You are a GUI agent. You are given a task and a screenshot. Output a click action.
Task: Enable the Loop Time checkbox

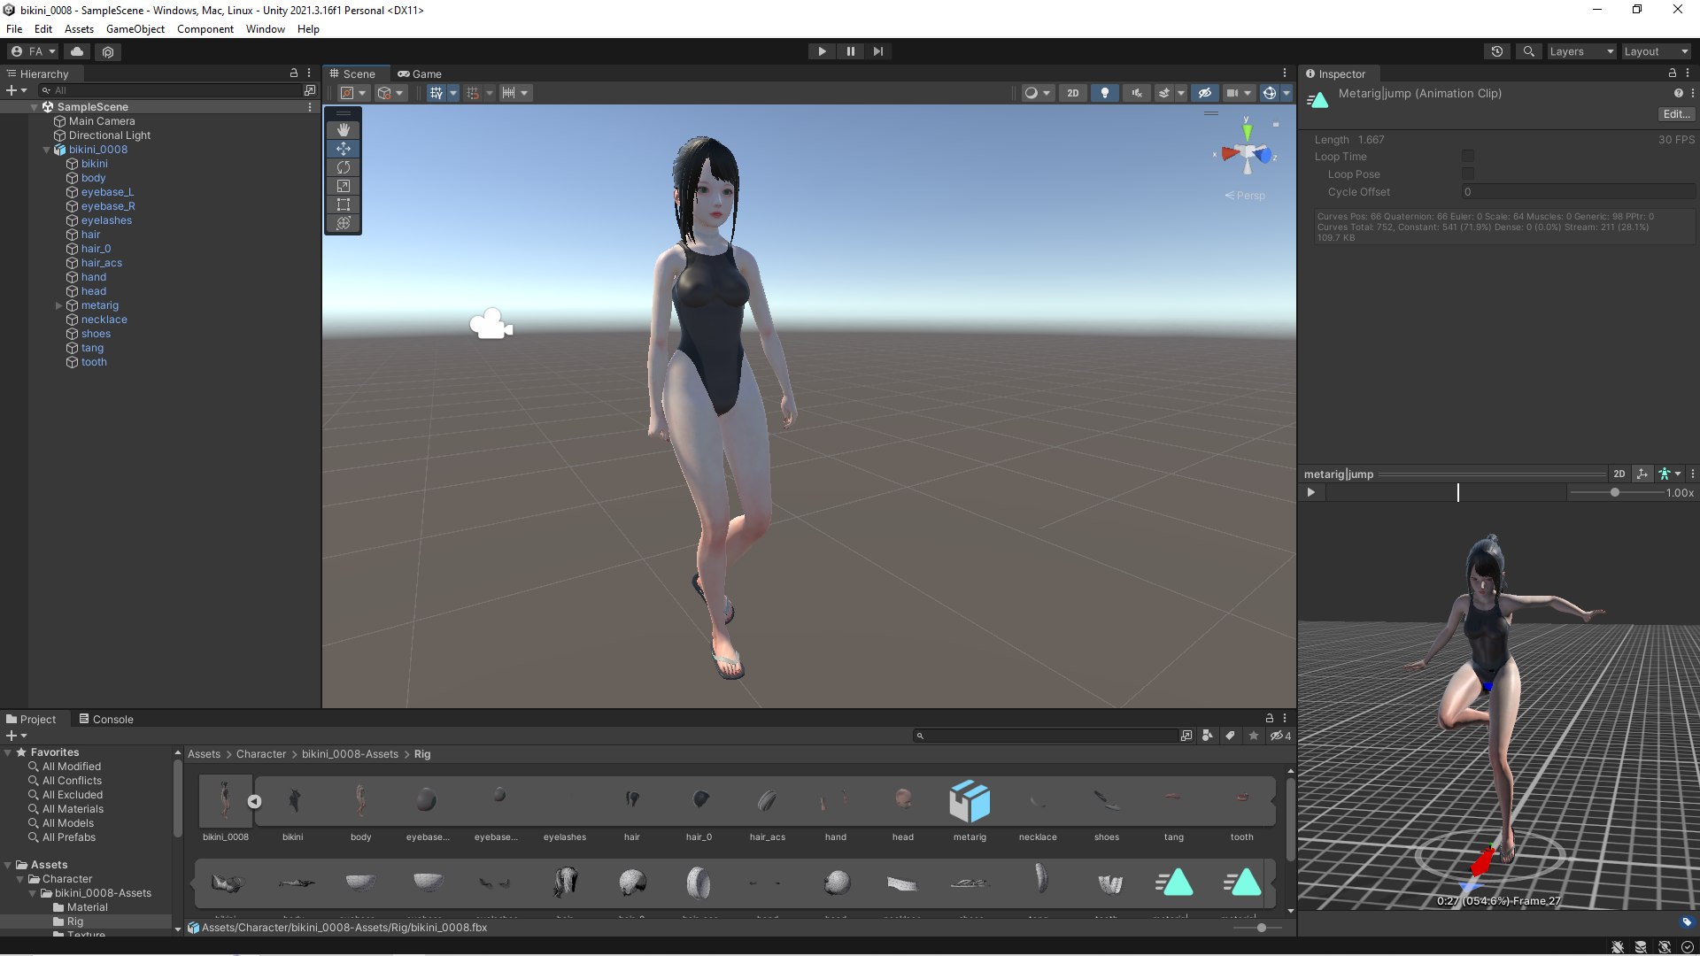[x=1467, y=157]
